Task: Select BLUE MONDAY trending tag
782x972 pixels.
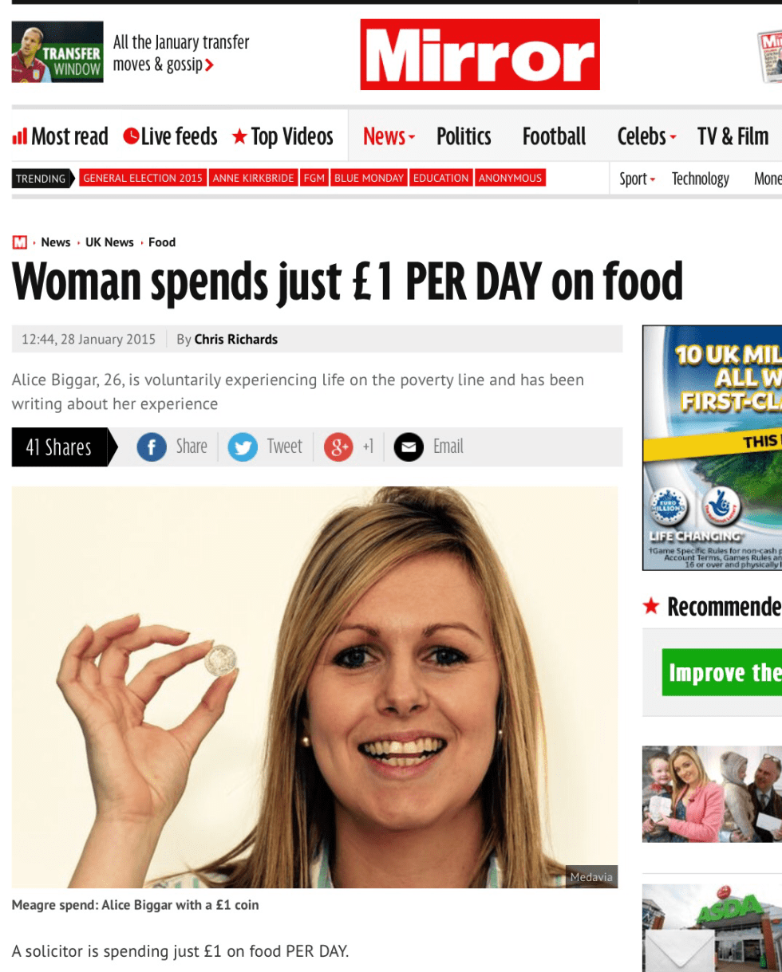Action: point(369,178)
